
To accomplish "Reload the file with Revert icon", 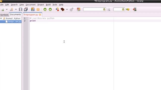I will coord(33,9).
